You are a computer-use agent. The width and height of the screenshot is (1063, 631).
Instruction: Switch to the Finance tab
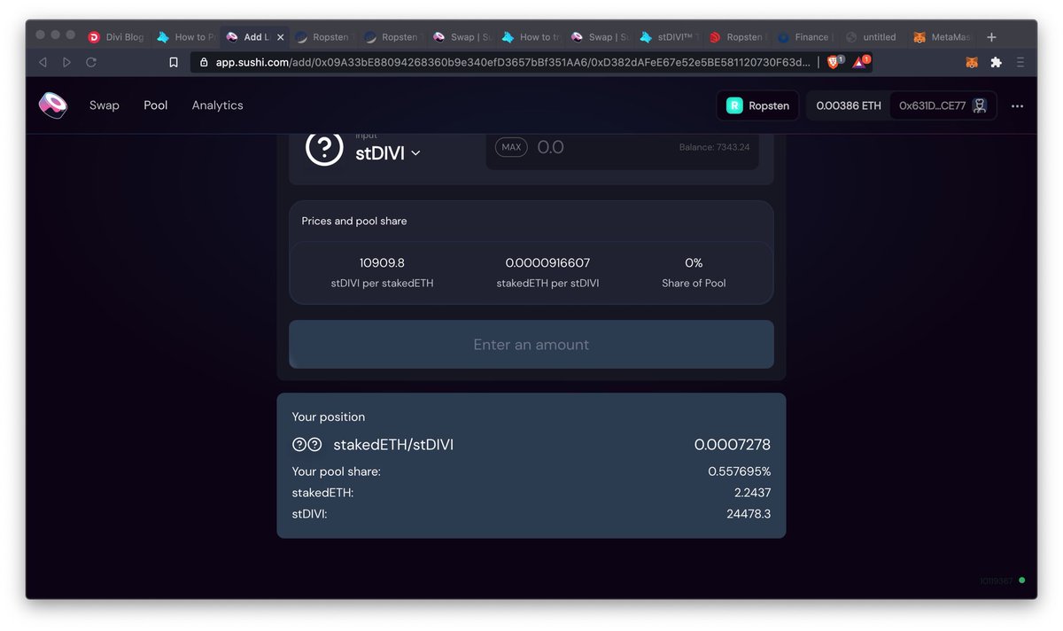tap(806, 37)
